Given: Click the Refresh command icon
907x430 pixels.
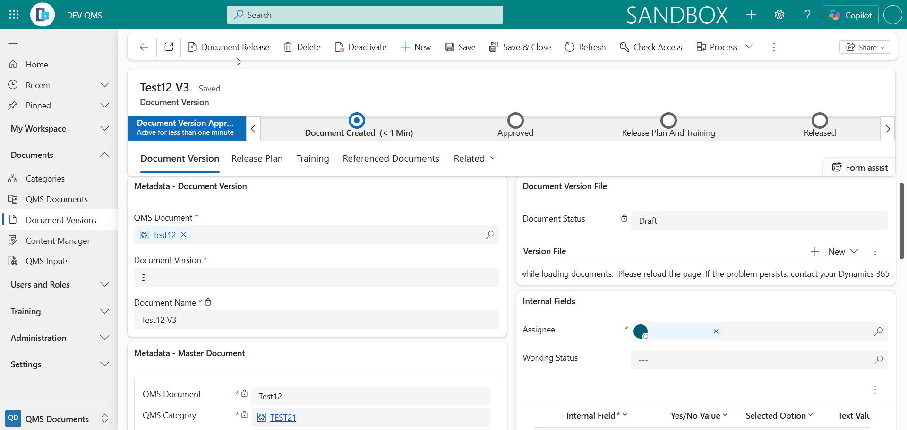Looking at the screenshot, I should tap(570, 47).
